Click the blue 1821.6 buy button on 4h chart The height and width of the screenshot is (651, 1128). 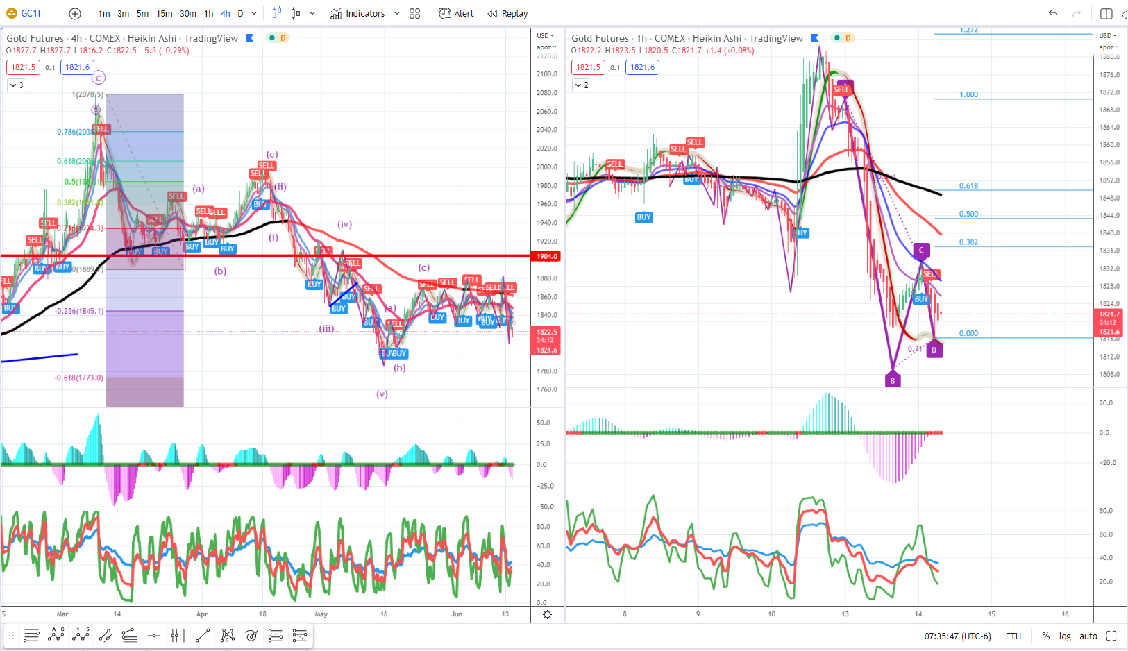(77, 67)
